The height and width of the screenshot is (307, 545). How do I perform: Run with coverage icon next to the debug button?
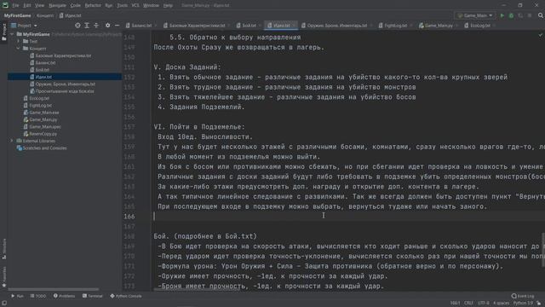click(520, 15)
